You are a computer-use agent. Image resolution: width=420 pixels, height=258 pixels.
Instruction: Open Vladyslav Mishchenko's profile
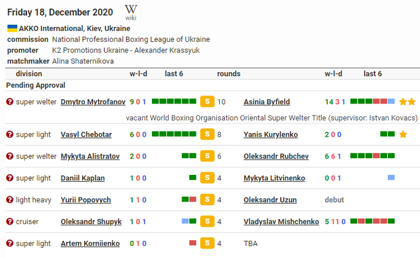pos(281,222)
